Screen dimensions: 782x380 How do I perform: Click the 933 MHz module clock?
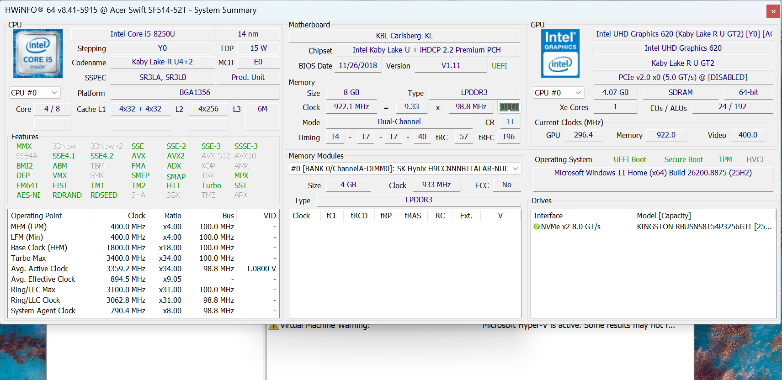coord(436,185)
